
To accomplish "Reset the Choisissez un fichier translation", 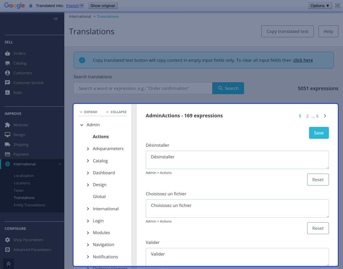I will pyautogui.click(x=318, y=228).
